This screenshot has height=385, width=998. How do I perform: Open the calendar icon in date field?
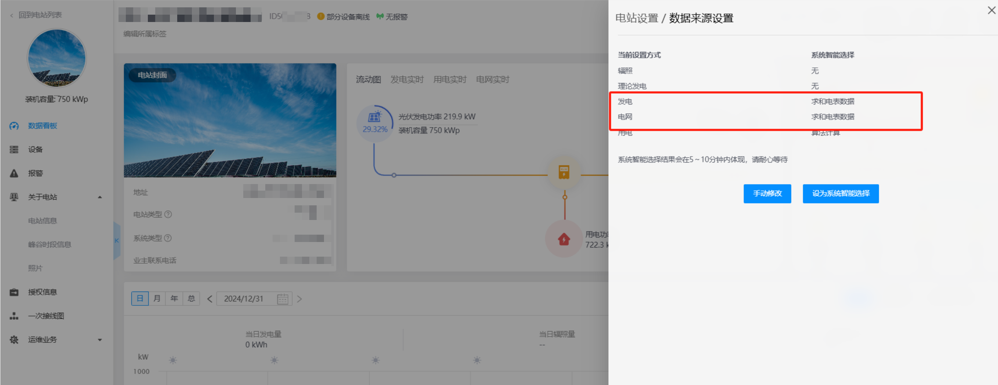point(283,299)
